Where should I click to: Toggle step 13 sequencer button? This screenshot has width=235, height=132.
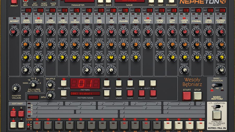pyautogui.click(x=168, y=125)
